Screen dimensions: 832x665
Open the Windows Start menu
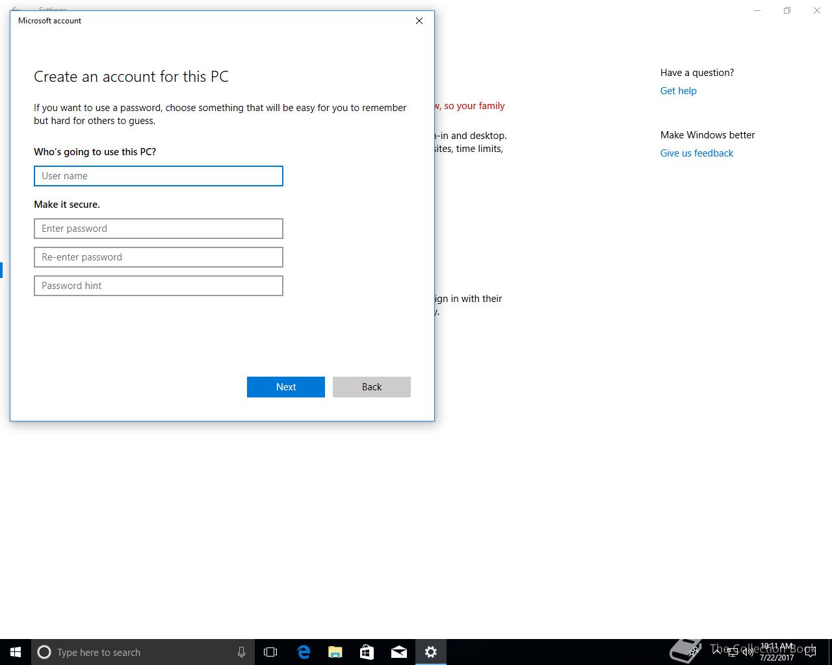click(16, 652)
